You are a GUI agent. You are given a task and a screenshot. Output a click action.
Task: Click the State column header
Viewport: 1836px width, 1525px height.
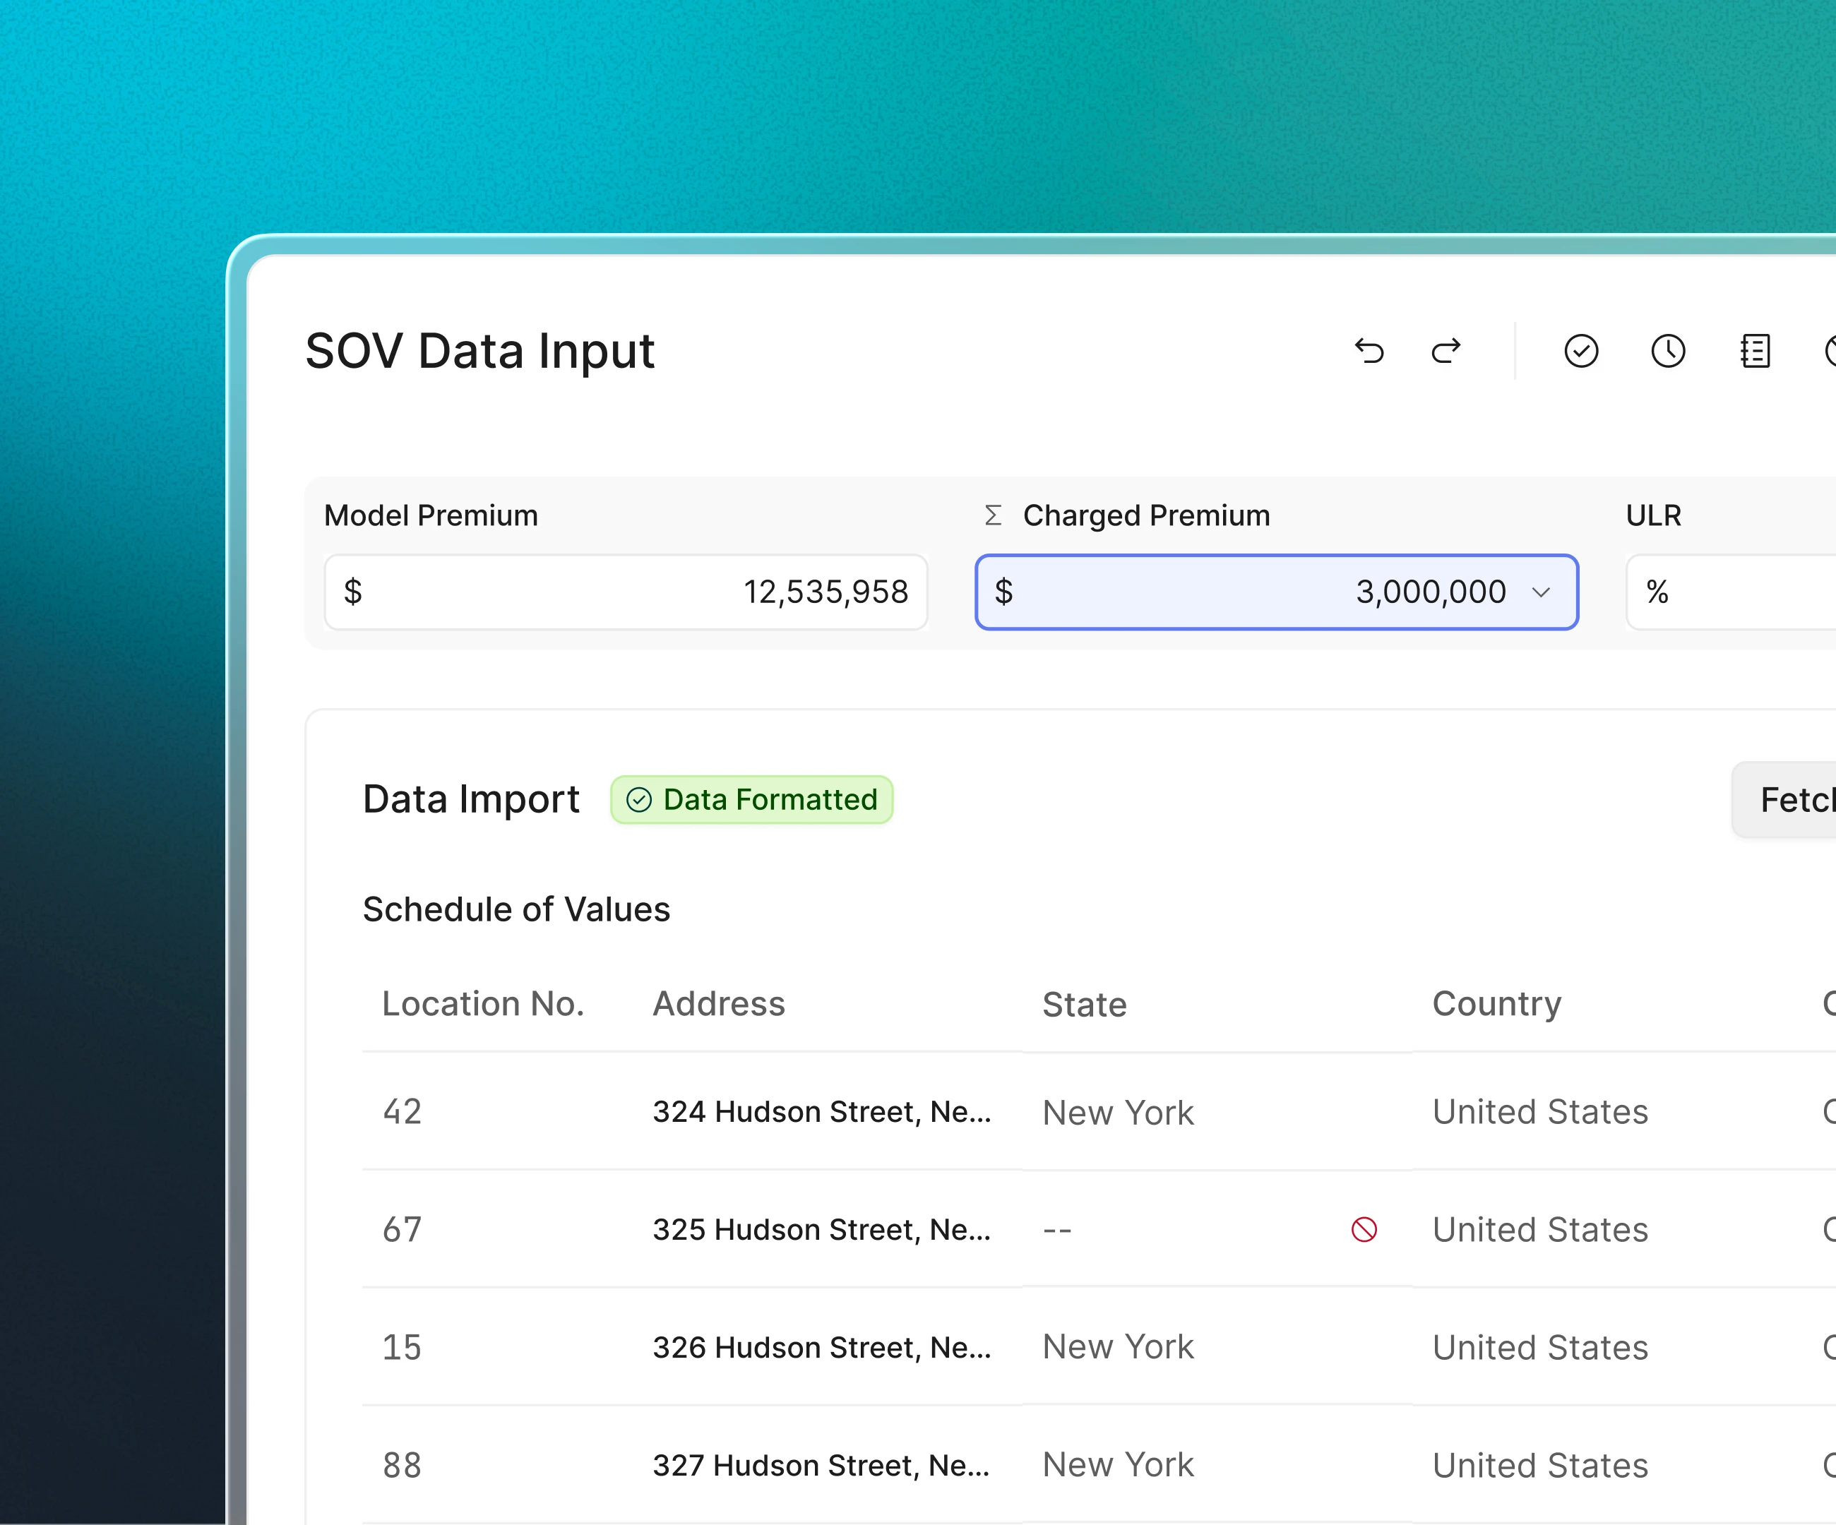point(1084,1005)
